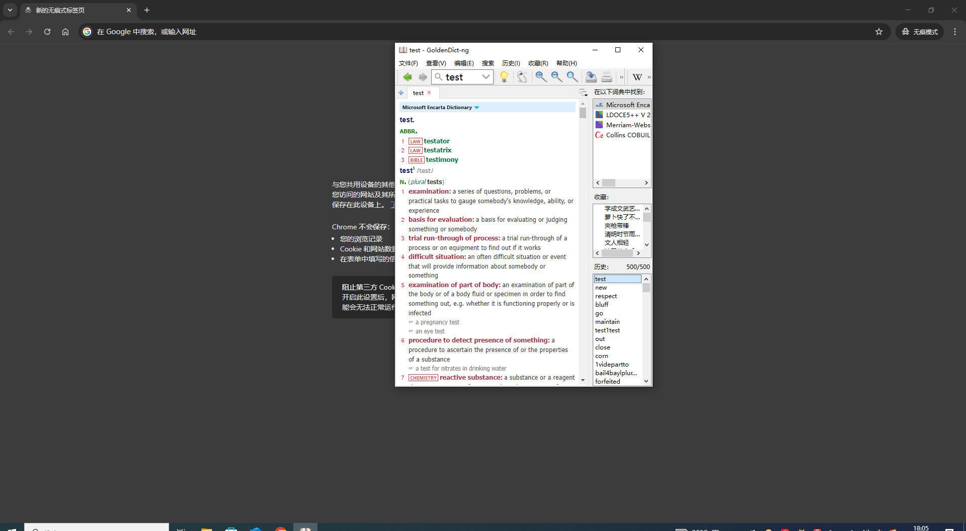Open the 历史(I) menu

[x=511, y=63]
